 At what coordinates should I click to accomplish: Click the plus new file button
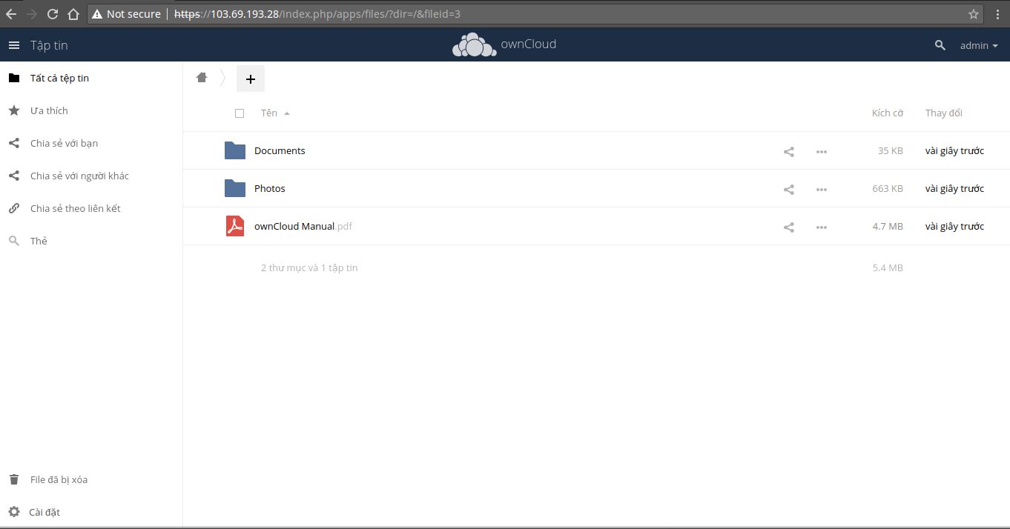[x=251, y=79]
